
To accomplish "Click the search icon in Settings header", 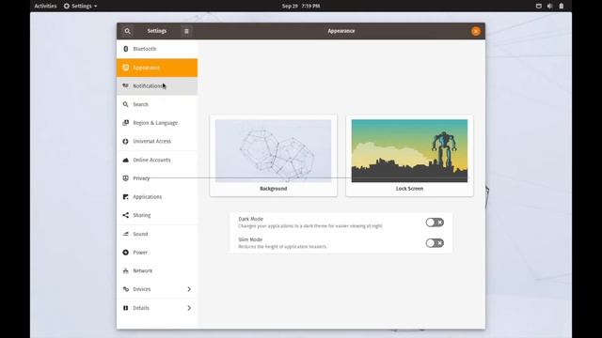I will coord(128,31).
